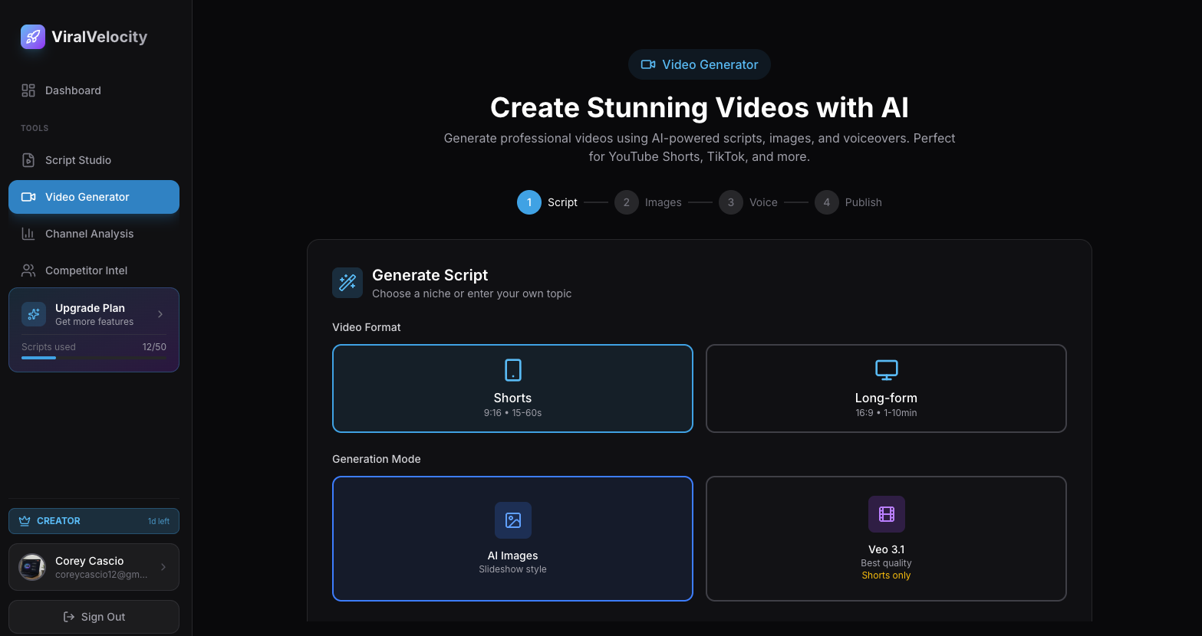Expand the Upgrade Plan chevron
Viewport: 1202px width, 636px height.
point(160,313)
